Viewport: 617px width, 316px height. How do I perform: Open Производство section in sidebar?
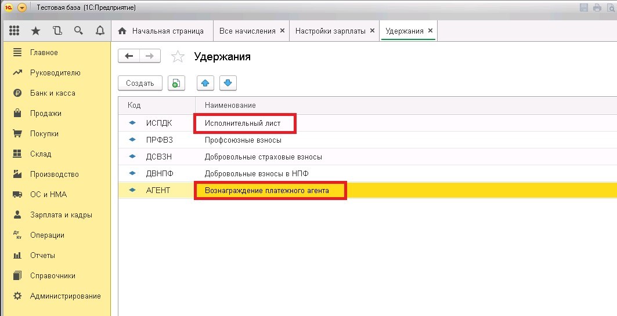pyautogui.click(x=56, y=174)
